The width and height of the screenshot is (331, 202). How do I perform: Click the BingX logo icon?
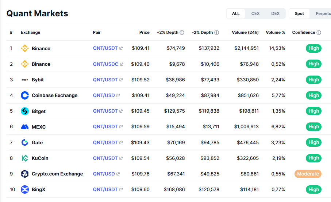pyautogui.click(x=25, y=189)
